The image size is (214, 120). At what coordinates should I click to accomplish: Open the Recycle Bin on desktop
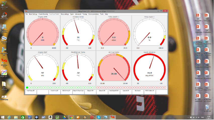pos(207,108)
